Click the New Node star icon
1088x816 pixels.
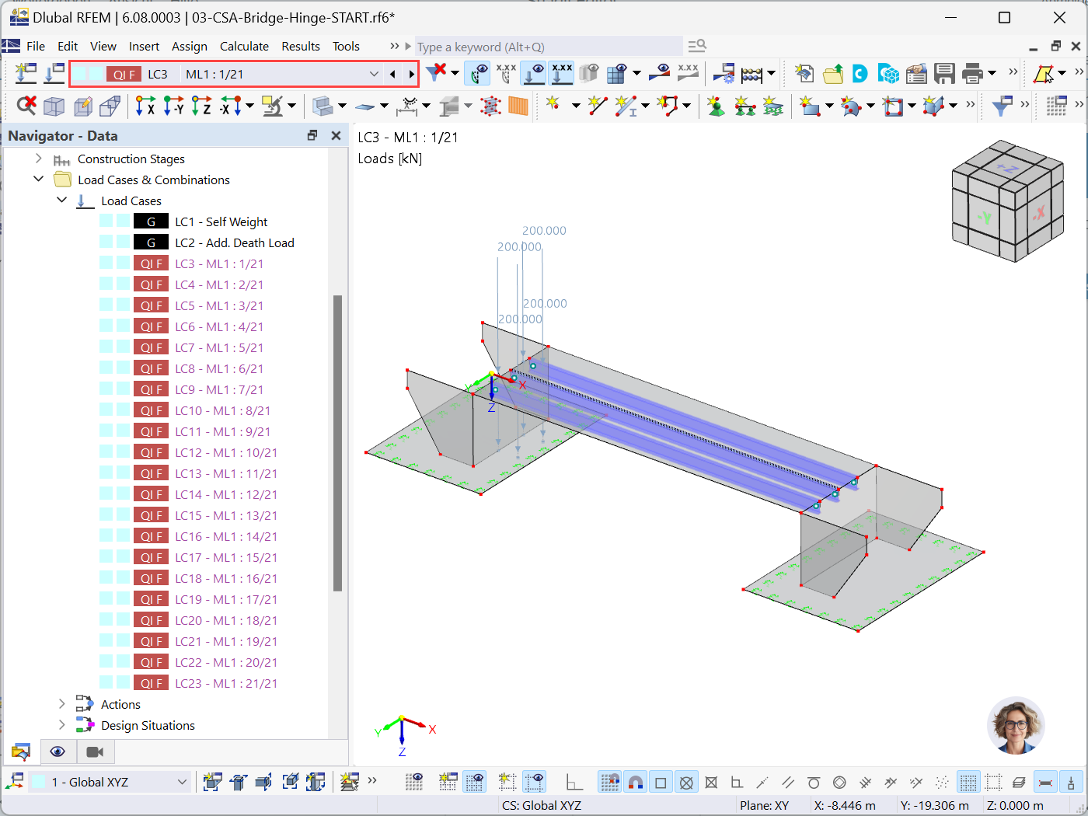point(553,105)
